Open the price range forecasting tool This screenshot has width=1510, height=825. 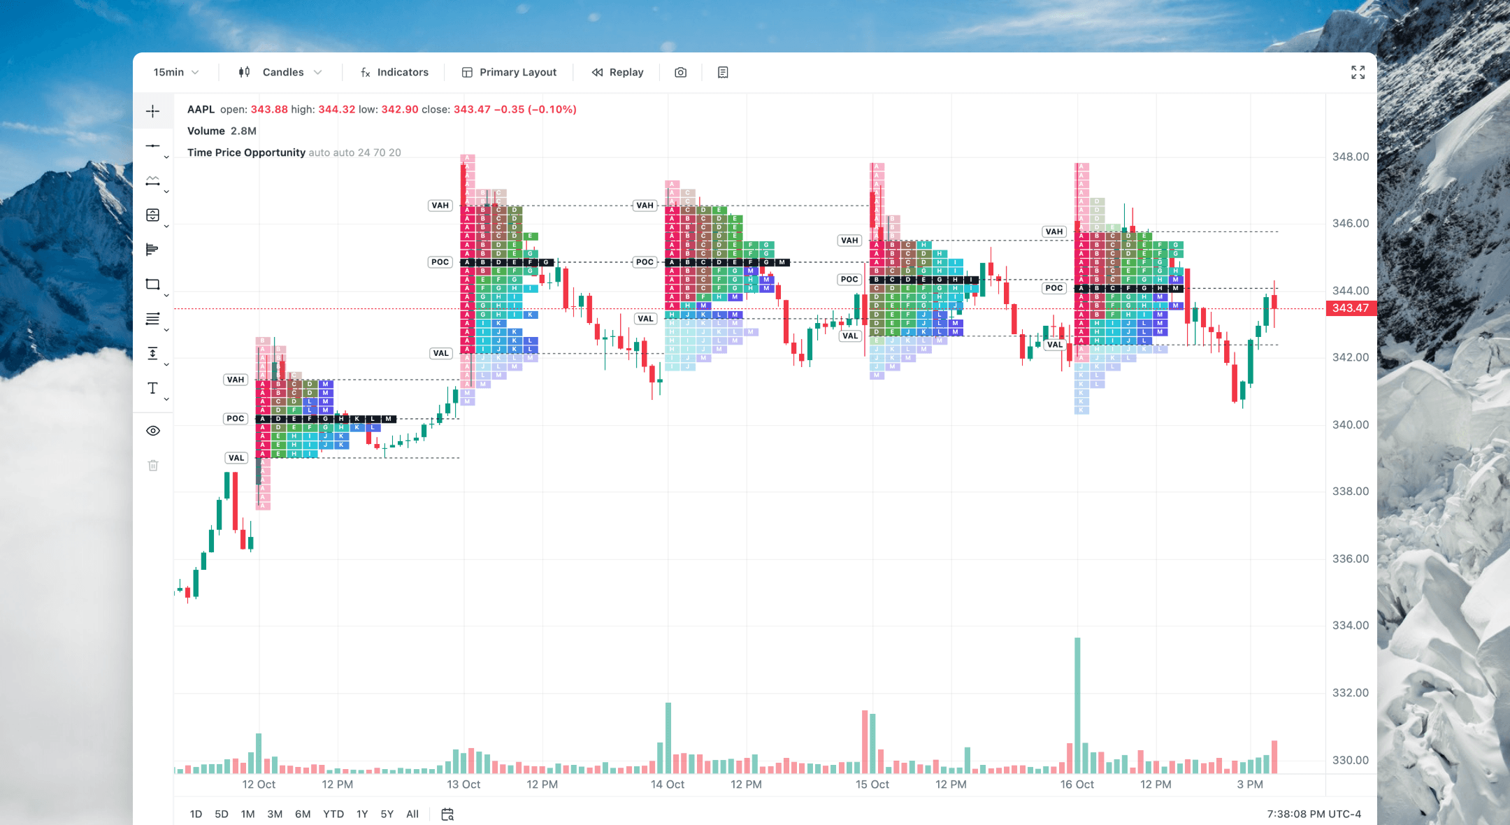coord(152,215)
